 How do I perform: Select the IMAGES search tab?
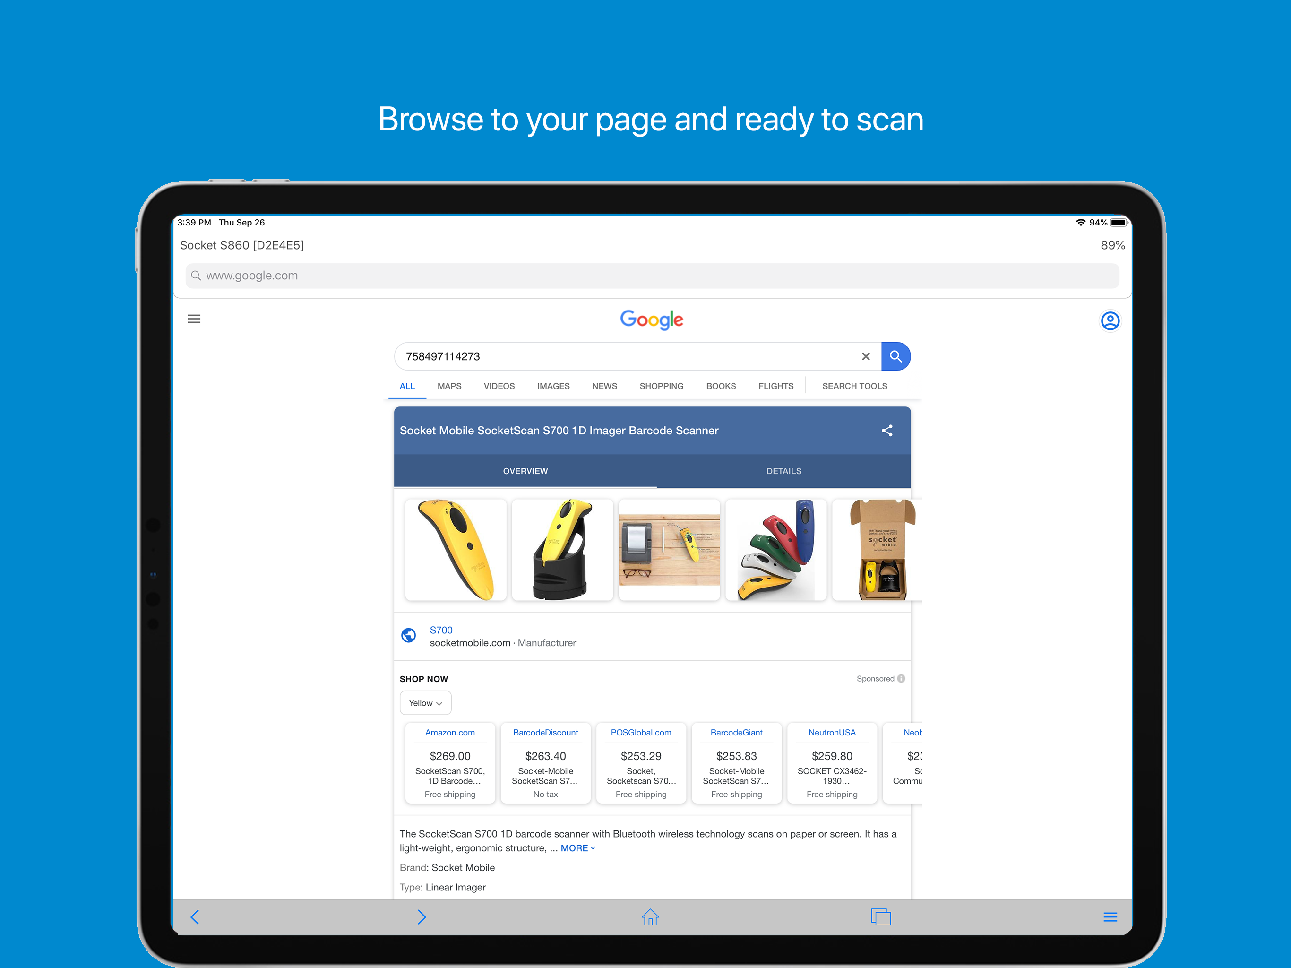point(553,386)
